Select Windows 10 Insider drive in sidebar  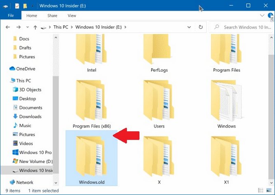coord(27,170)
